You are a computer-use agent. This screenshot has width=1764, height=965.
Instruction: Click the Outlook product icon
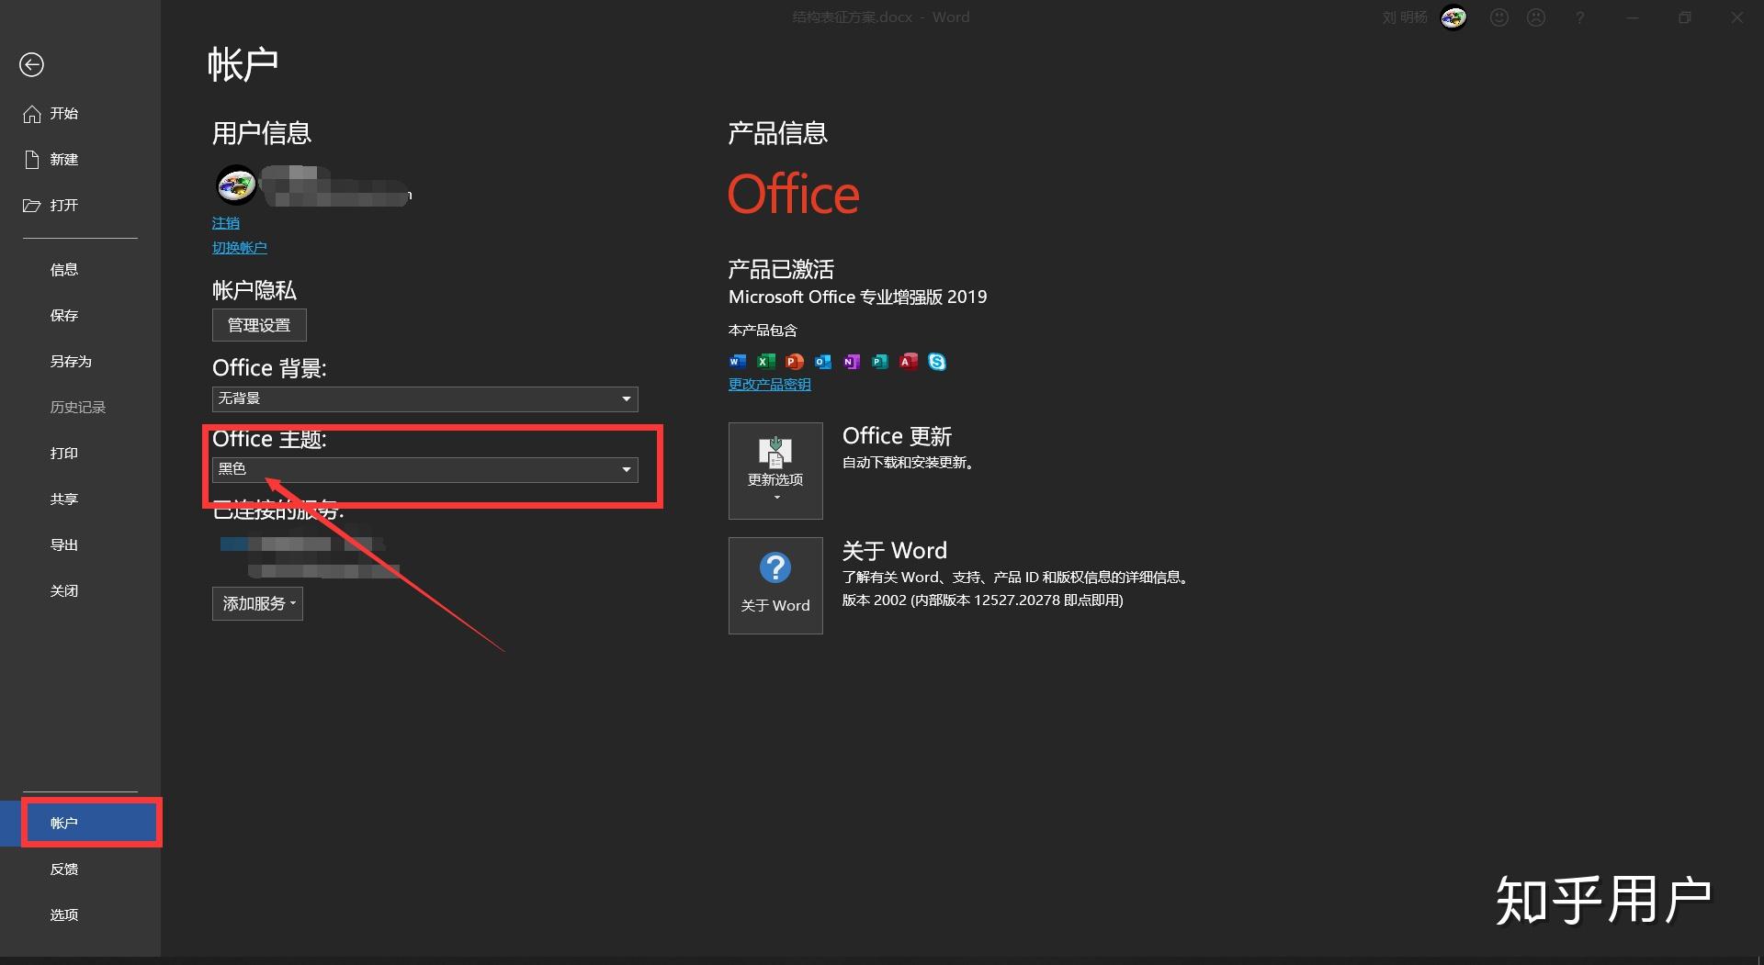tap(823, 362)
